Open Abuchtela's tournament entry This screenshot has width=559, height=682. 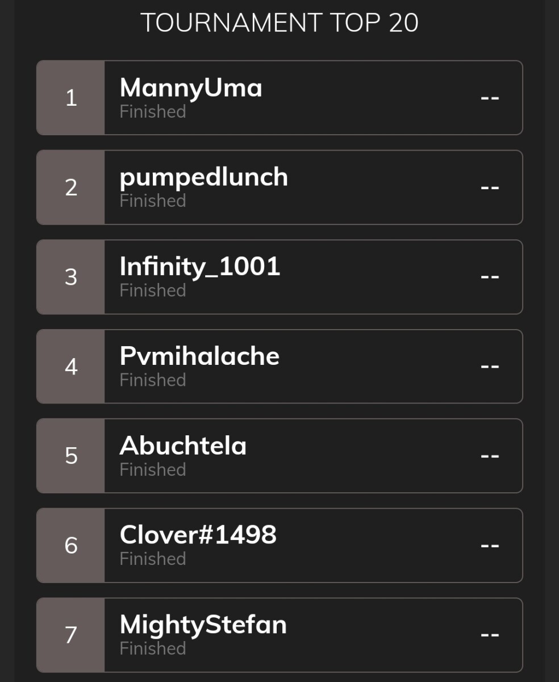[279, 456]
